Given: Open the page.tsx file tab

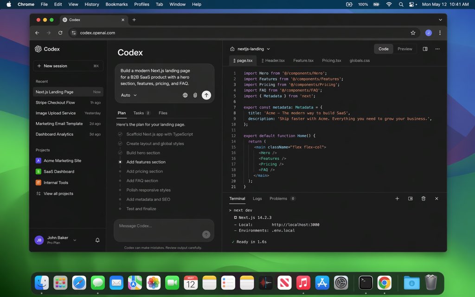Looking at the screenshot, I should tap(243, 61).
